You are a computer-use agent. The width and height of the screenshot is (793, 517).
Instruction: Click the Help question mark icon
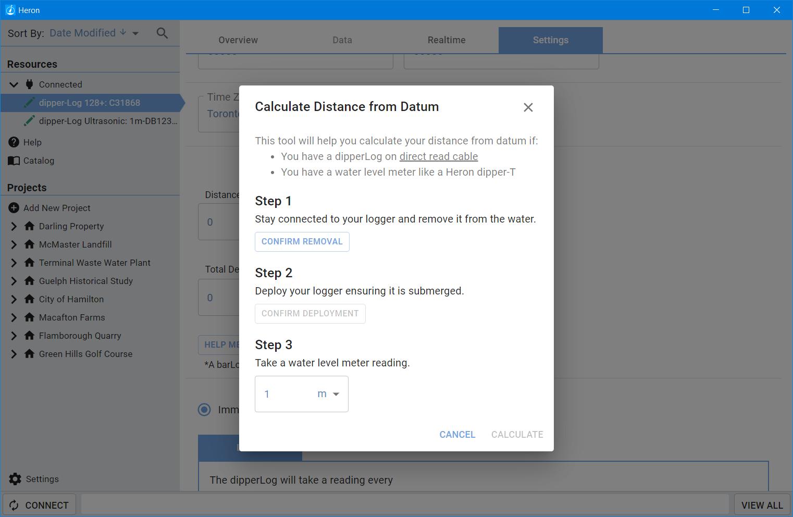pyautogui.click(x=14, y=142)
